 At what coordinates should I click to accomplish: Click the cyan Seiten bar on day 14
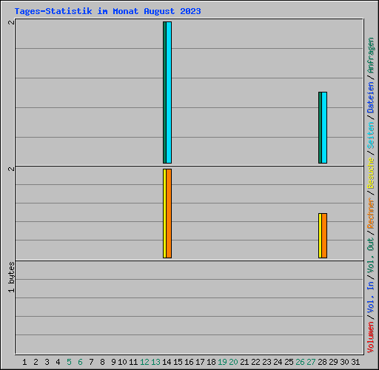pos(169,92)
